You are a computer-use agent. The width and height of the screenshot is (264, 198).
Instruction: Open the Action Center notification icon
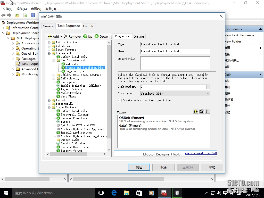click(225, 193)
